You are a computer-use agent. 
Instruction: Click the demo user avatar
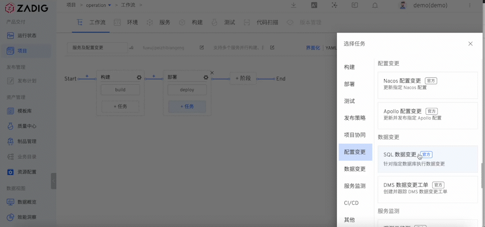[x=403, y=5]
